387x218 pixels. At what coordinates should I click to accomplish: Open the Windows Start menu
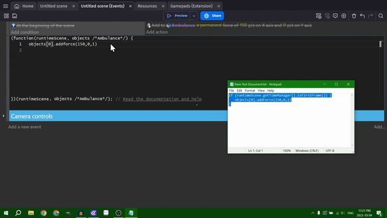[6, 213]
